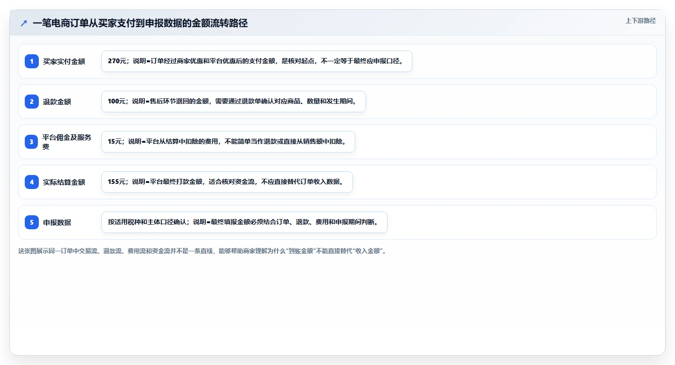
Task: Click the step 3 number badge
Action: point(32,142)
